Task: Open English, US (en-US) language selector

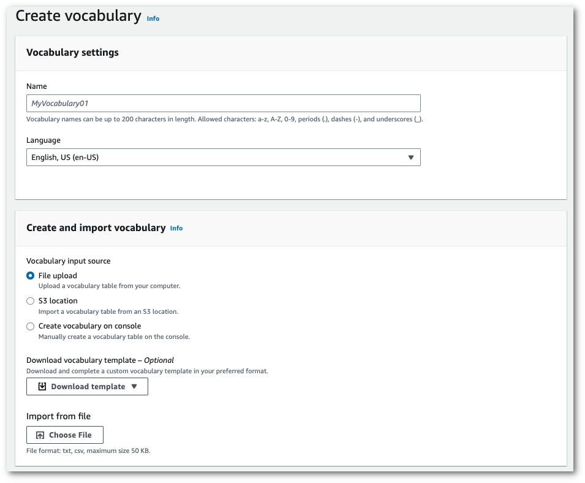Action: click(223, 157)
